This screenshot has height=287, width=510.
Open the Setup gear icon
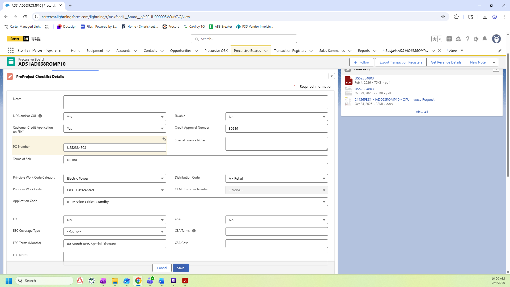coord(476,39)
